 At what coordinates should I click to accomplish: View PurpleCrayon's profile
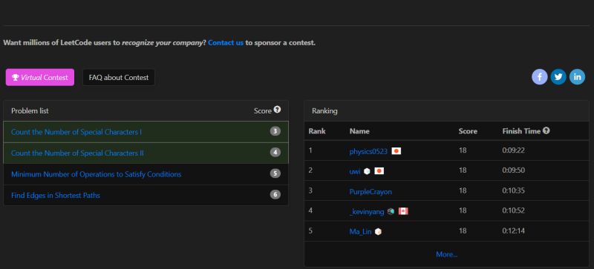pos(371,191)
